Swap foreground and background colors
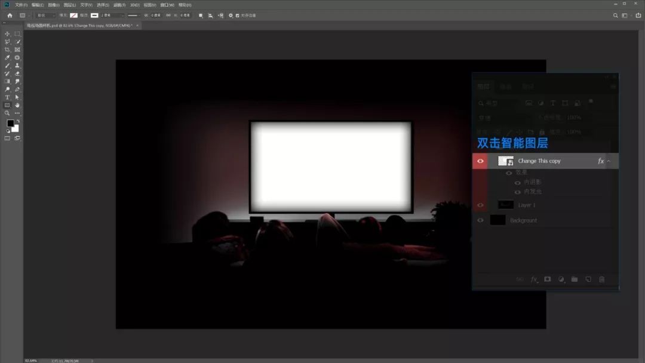The image size is (645, 363). pos(18,121)
